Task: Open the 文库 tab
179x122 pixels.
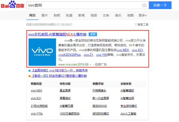Action: point(106,15)
